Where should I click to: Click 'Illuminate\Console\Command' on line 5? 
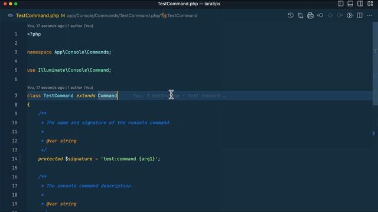pos(73,70)
